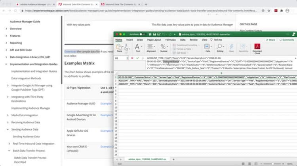
Task: Open Example link for Google Advertising ID
Action: tap(107, 115)
